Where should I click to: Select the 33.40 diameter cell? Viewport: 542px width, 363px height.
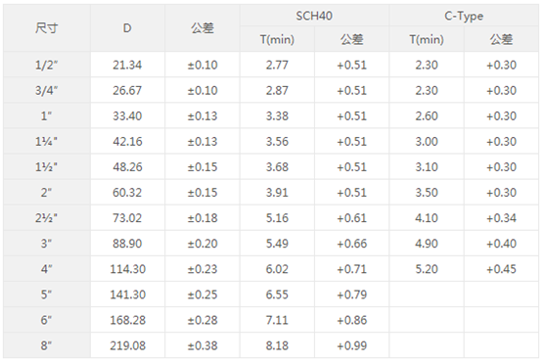pos(127,115)
